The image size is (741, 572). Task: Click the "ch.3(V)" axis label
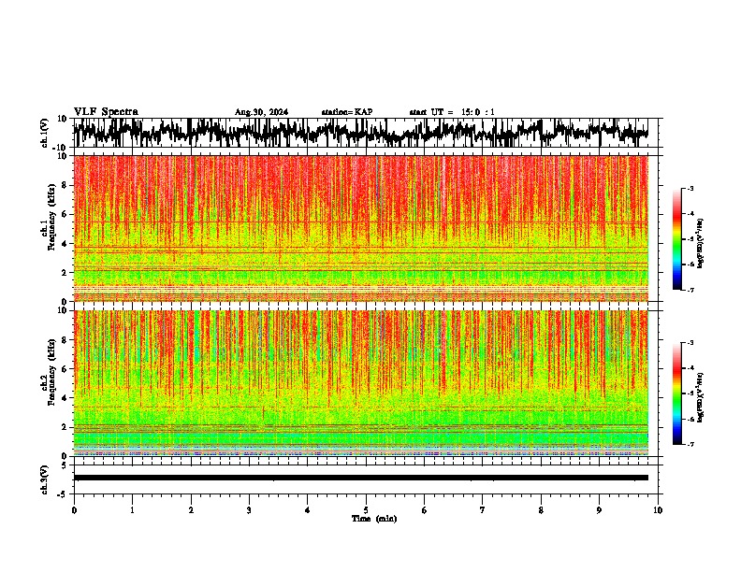(x=45, y=479)
